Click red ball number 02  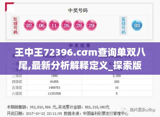(x=29, y=25)
